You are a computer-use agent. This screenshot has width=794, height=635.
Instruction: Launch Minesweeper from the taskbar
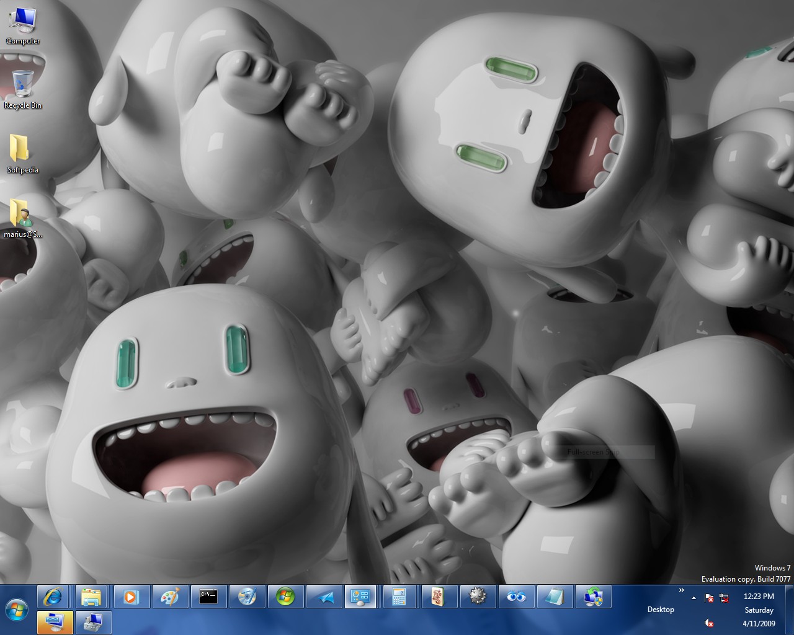point(477,597)
